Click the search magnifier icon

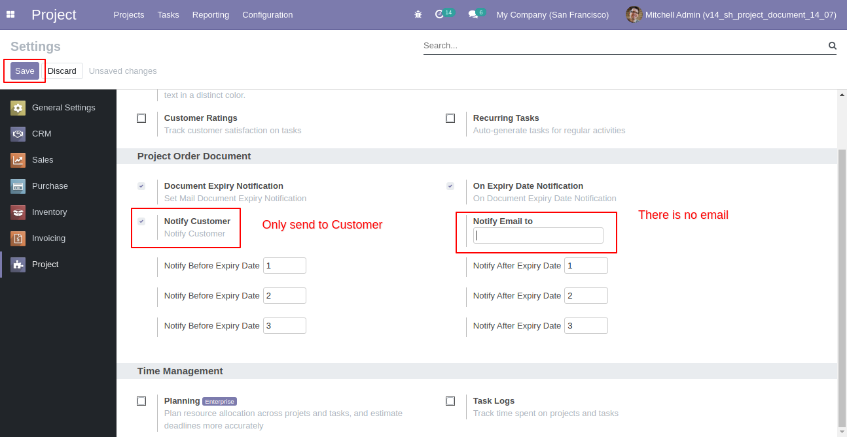click(x=833, y=46)
